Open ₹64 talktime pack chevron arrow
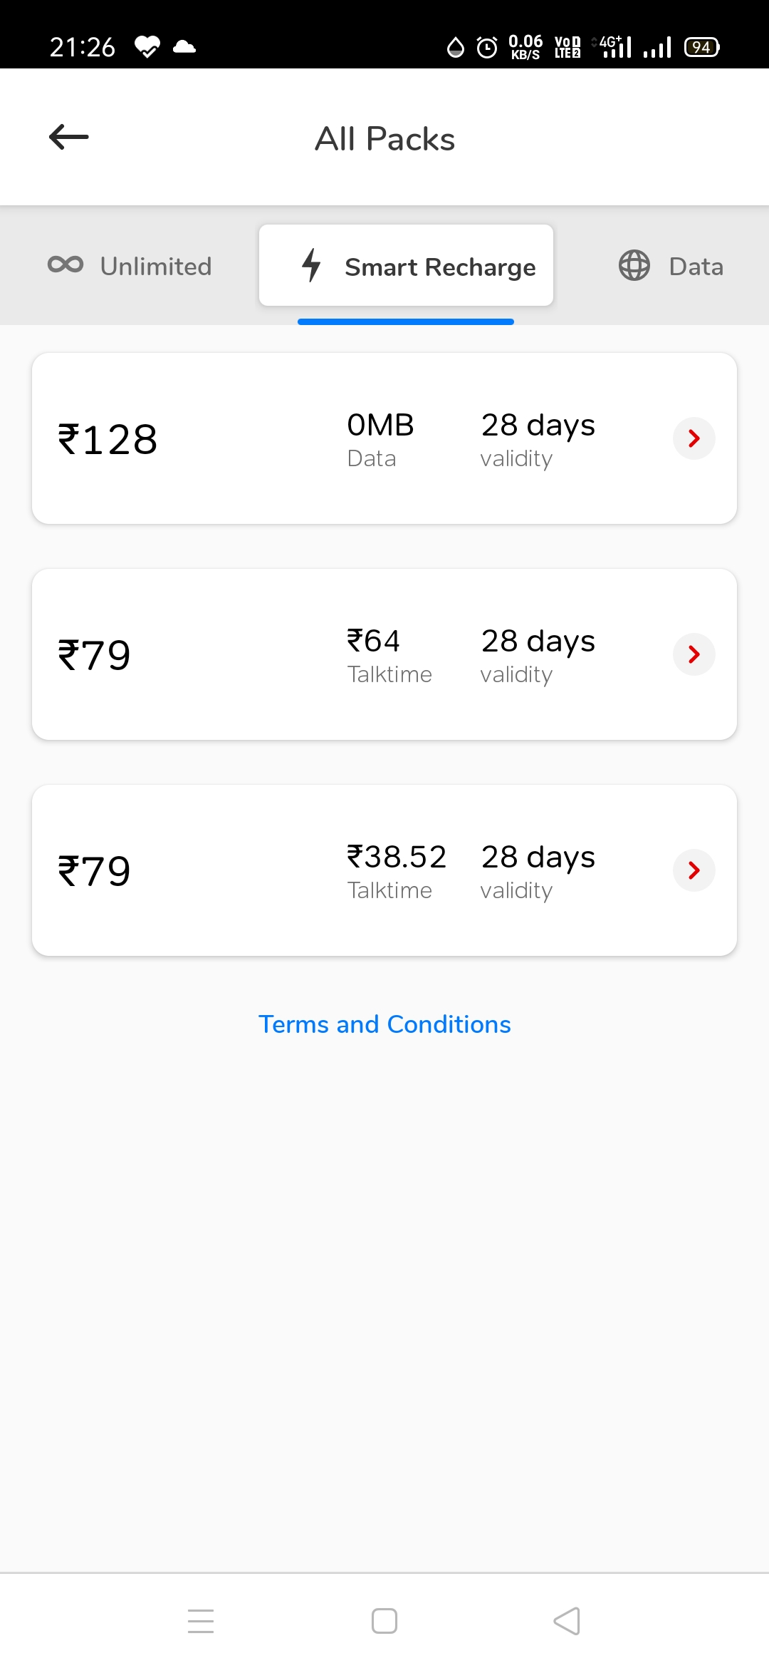Viewport: 769px width, 1668px height. click(694, 654)
